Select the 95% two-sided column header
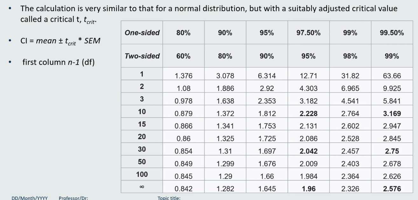This screenshot has width=418, height=200. [x=309, y=56]
